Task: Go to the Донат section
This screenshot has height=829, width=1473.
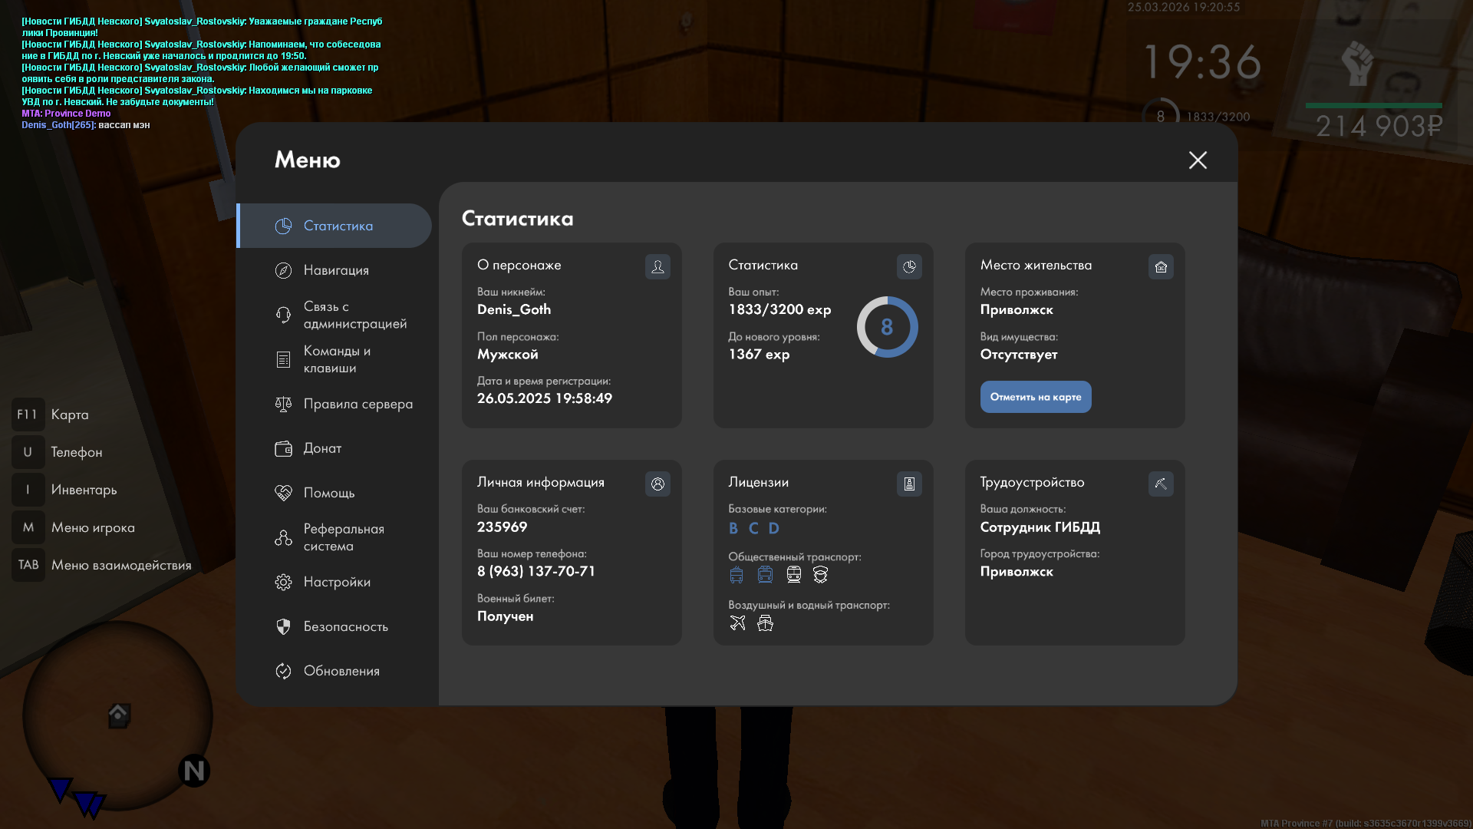Action: [x=322, y=448]
